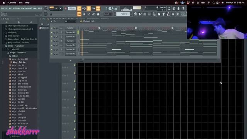Screen dimensions: 247x139
Task: Mute the channel ending in #3
Action: 52,49
